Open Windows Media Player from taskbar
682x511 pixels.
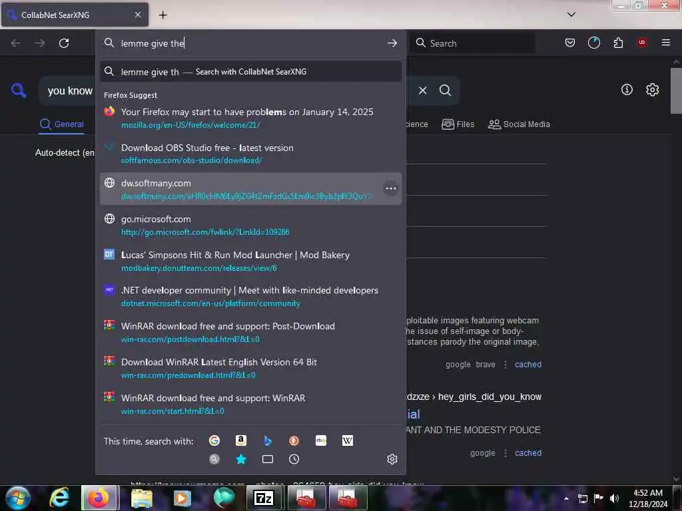182,498
